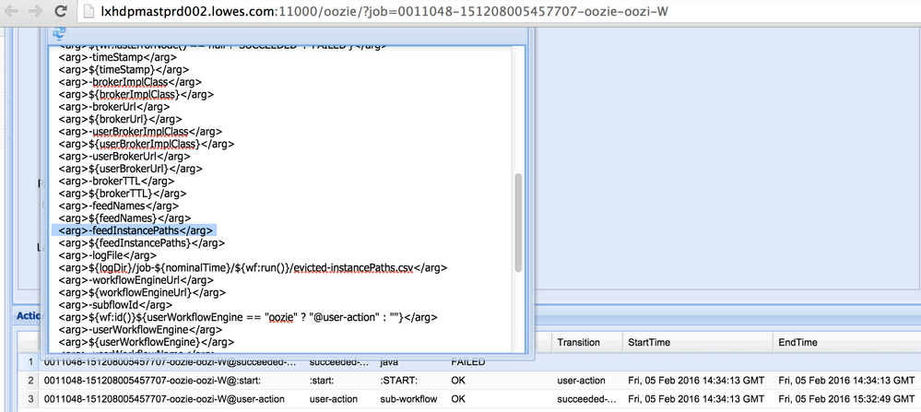Click row number 3 in the actions grid
The width and height of the screenshot is (921, 412).
click(31, 399)
